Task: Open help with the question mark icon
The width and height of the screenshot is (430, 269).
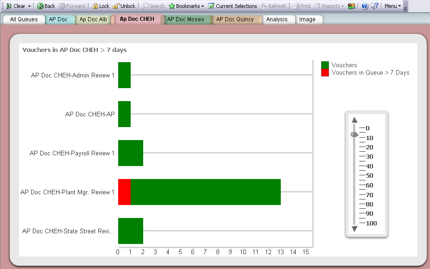Action: point(365,6)
